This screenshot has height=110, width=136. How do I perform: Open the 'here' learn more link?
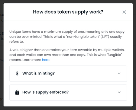(46, 60)
